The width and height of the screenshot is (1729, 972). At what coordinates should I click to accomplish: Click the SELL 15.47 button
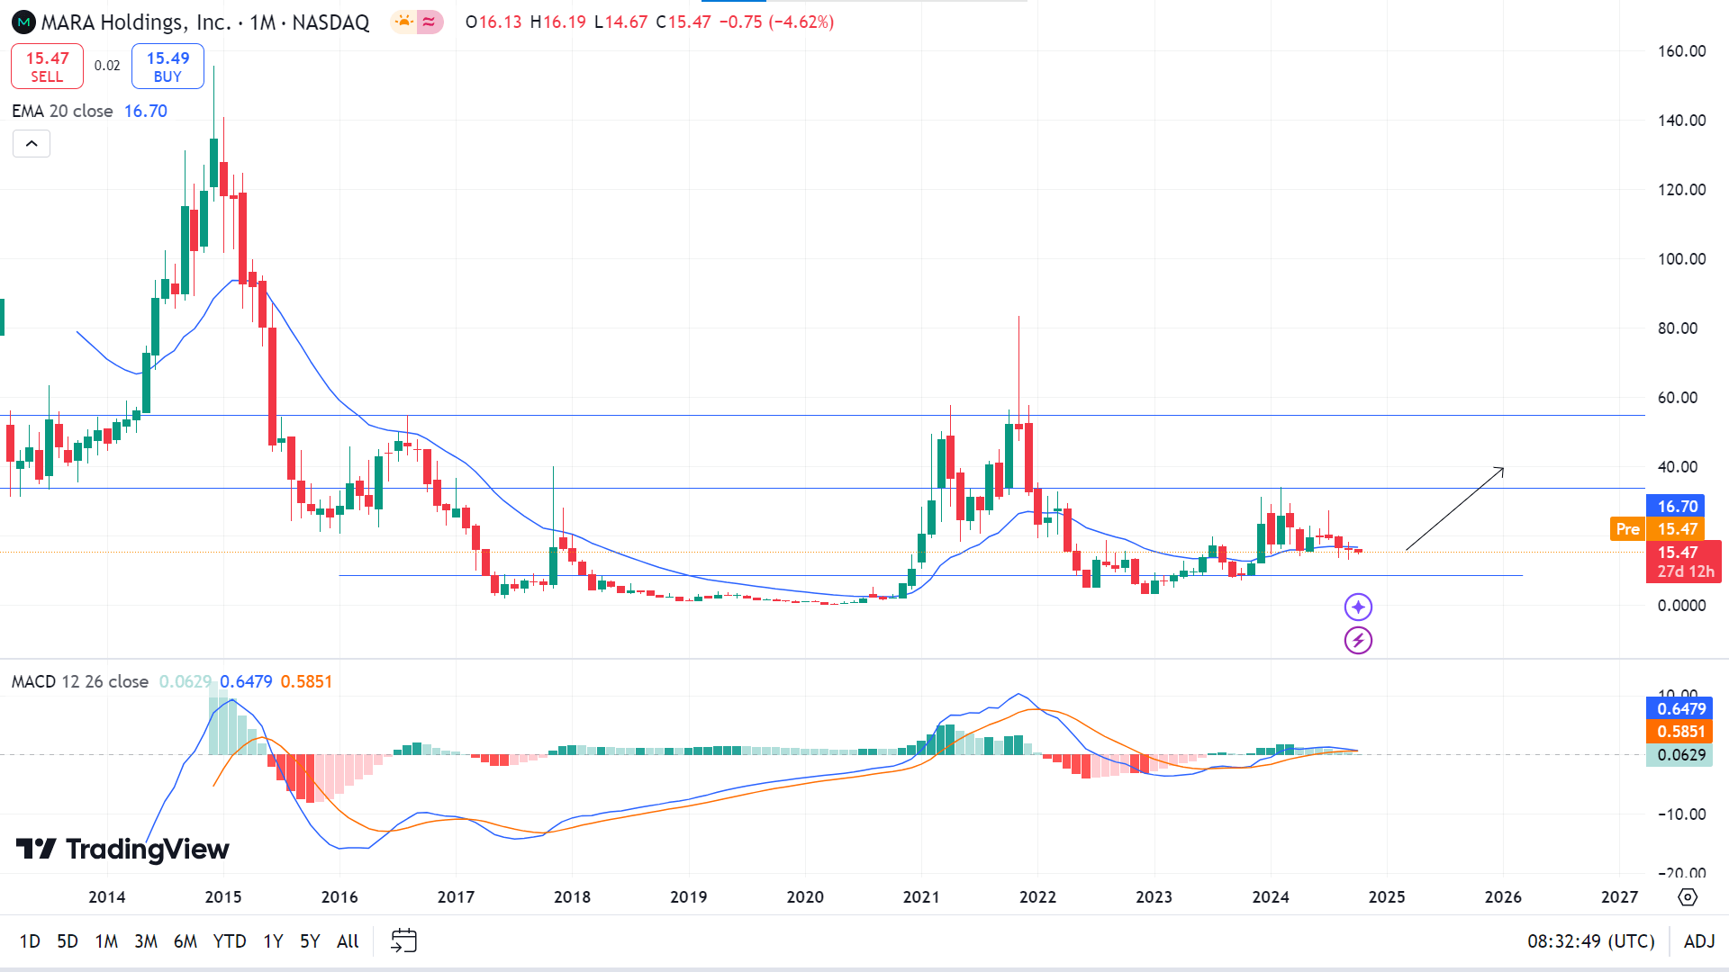(x=47, y=67)
